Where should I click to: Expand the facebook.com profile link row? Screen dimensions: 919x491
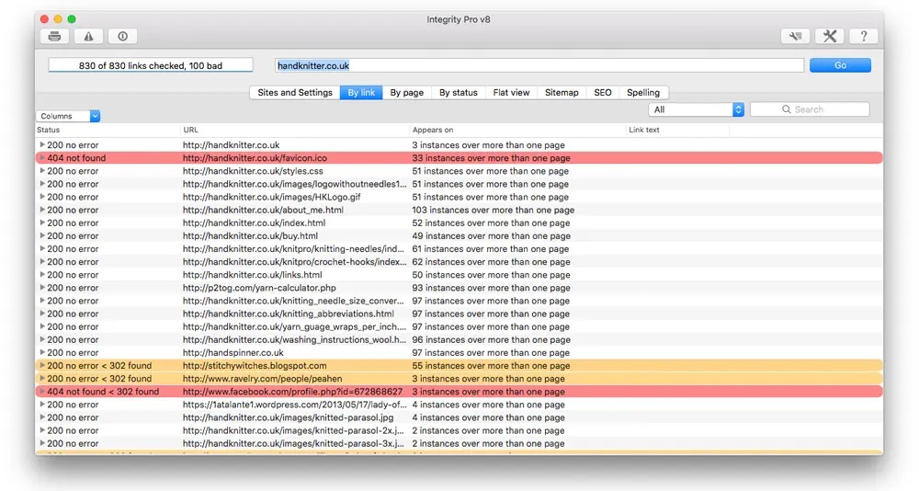pos(41,392)
